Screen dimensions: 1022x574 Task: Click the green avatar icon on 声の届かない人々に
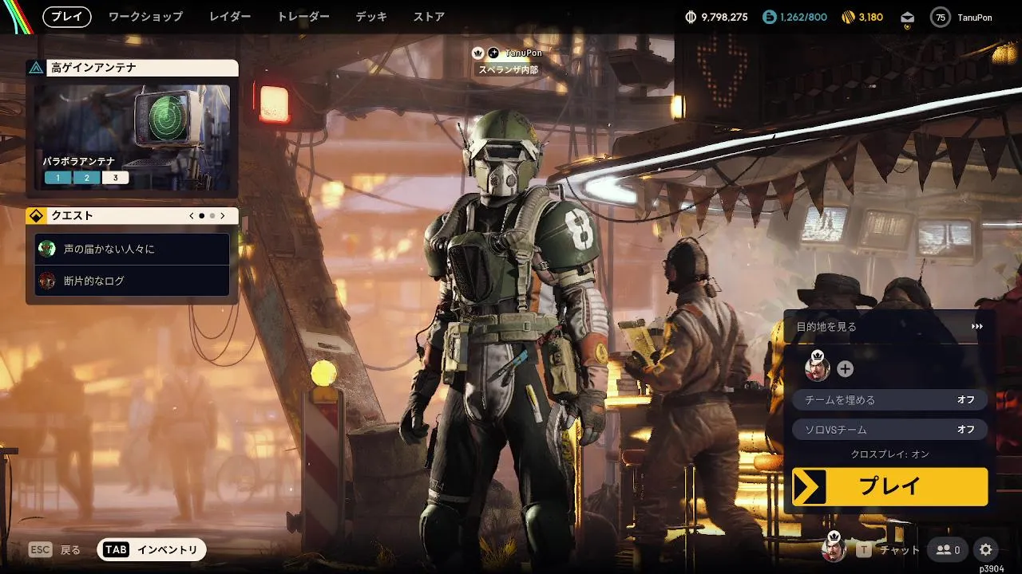click(47, 249)
